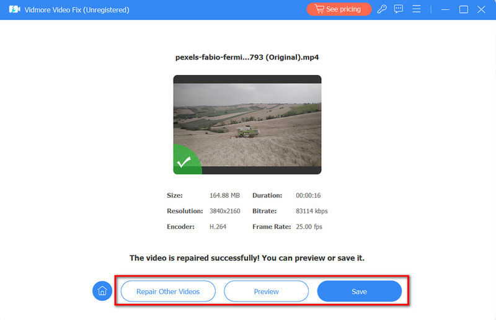496x320 pixels.
Task: Click the video file name title
Action: tap(247, 57)
